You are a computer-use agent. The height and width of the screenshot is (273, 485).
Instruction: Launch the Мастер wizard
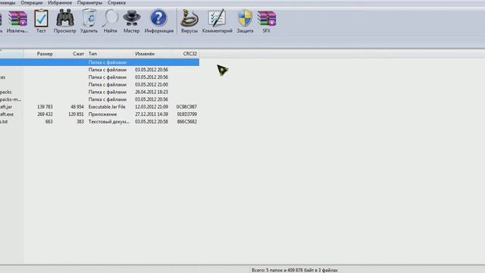(x=131, y=21)
